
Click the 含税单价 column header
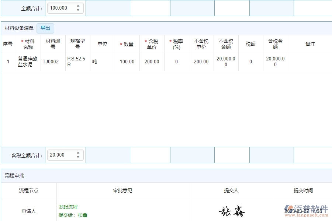152,44
